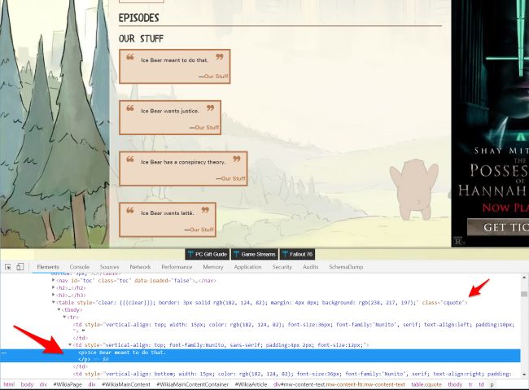The height and width of the screenshot is (390, 529).
Task: Click the quote 'Ice Bear wants latté.'
Action: click(168, 213)
